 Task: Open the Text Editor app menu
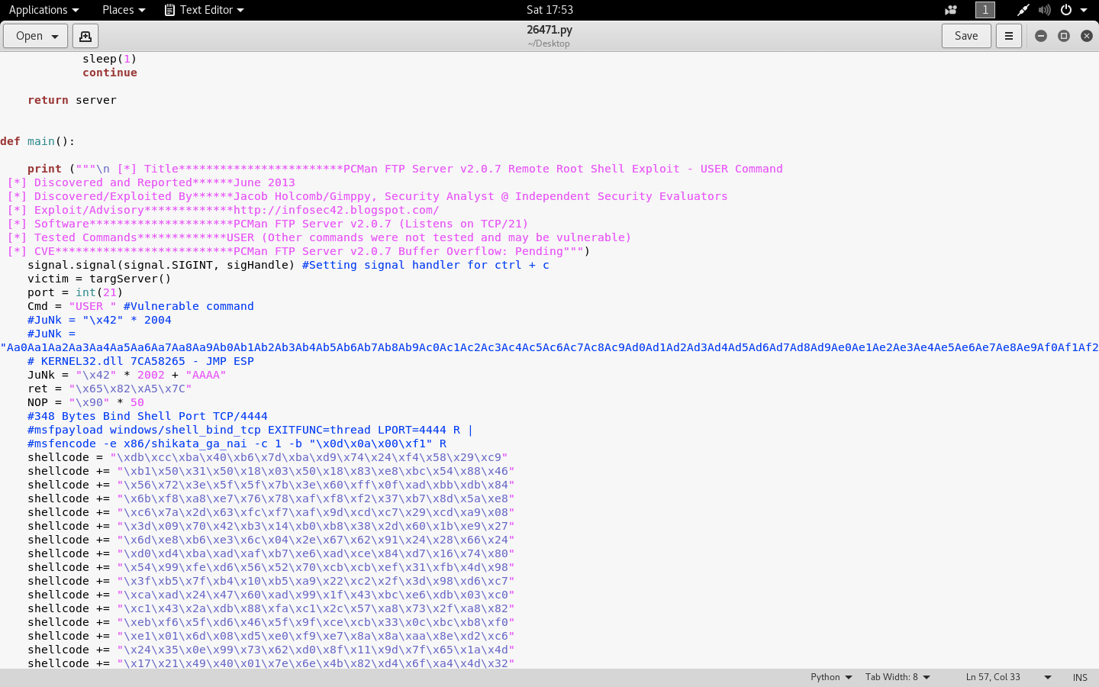(205, 10)
